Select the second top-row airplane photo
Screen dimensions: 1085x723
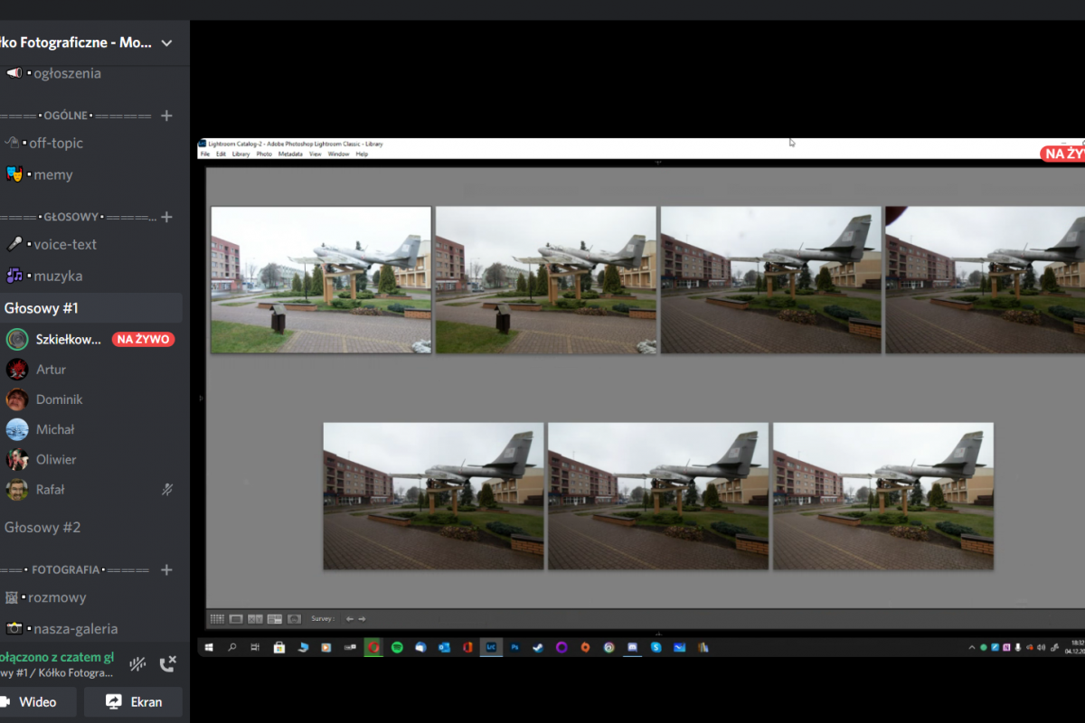point(546,280)
